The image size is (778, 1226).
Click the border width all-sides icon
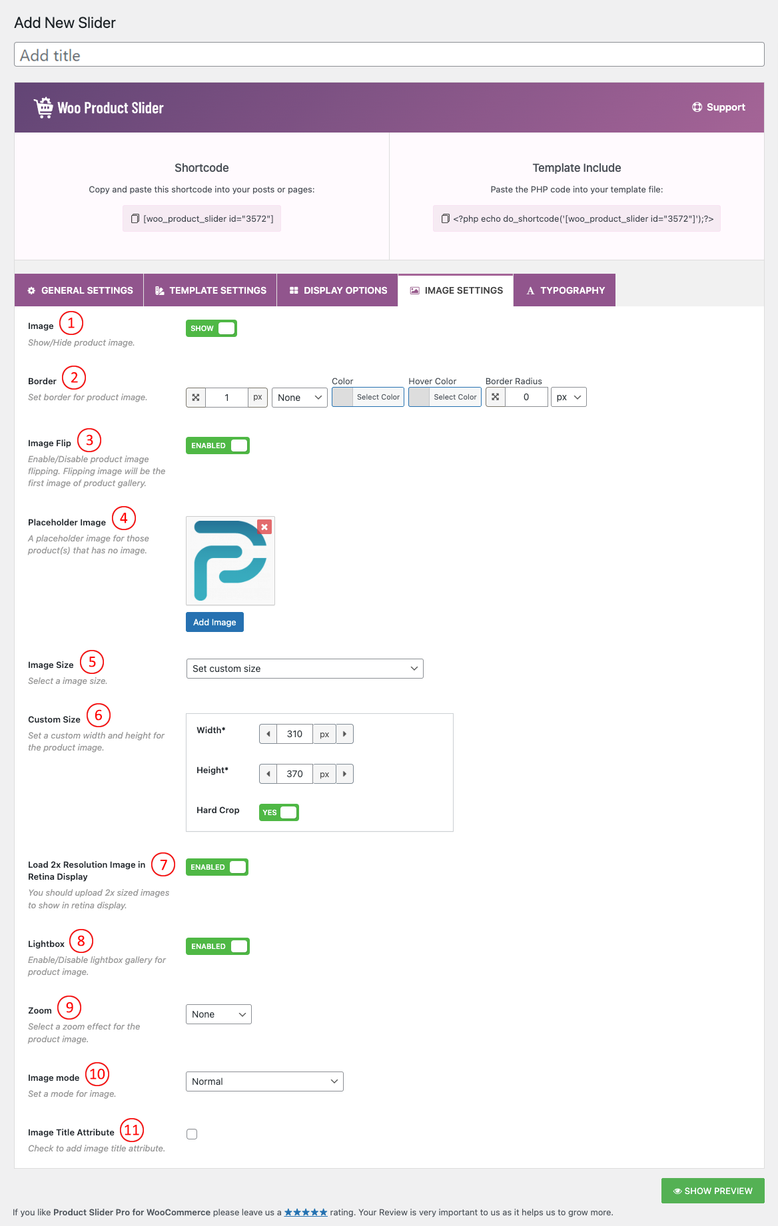196,398
